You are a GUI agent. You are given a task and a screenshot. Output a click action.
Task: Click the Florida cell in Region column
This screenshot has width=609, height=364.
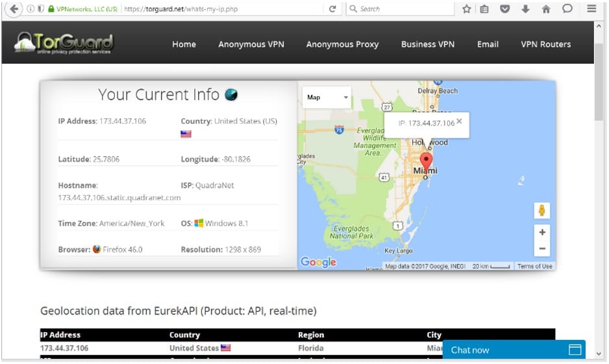[311, 348]
